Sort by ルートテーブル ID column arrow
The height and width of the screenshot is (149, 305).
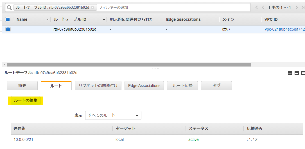[x=103, y=19]
